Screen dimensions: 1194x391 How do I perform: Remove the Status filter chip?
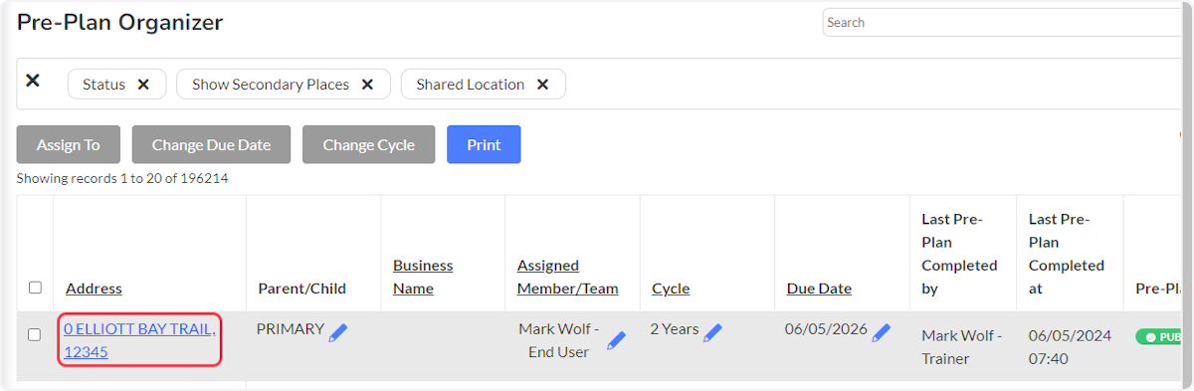click(x=143, y=85)
